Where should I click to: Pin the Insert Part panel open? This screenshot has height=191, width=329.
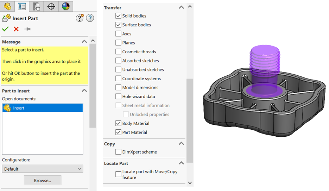(x=27, y=29)
